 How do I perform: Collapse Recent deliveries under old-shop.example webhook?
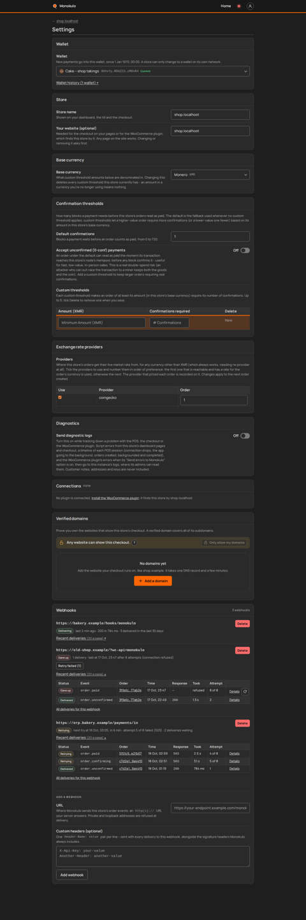[81, 674]
